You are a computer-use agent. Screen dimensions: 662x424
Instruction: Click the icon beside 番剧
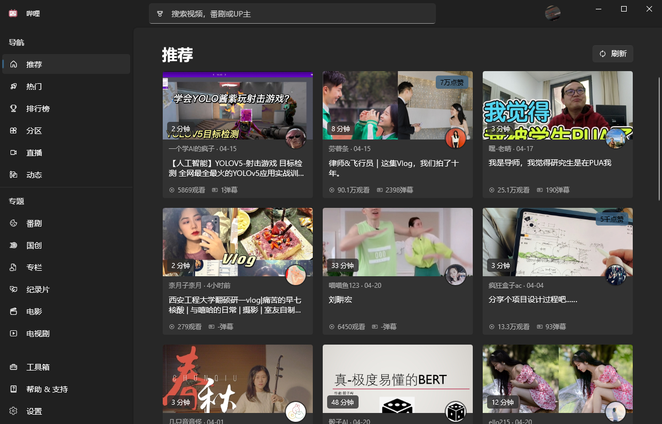(14, 223)
